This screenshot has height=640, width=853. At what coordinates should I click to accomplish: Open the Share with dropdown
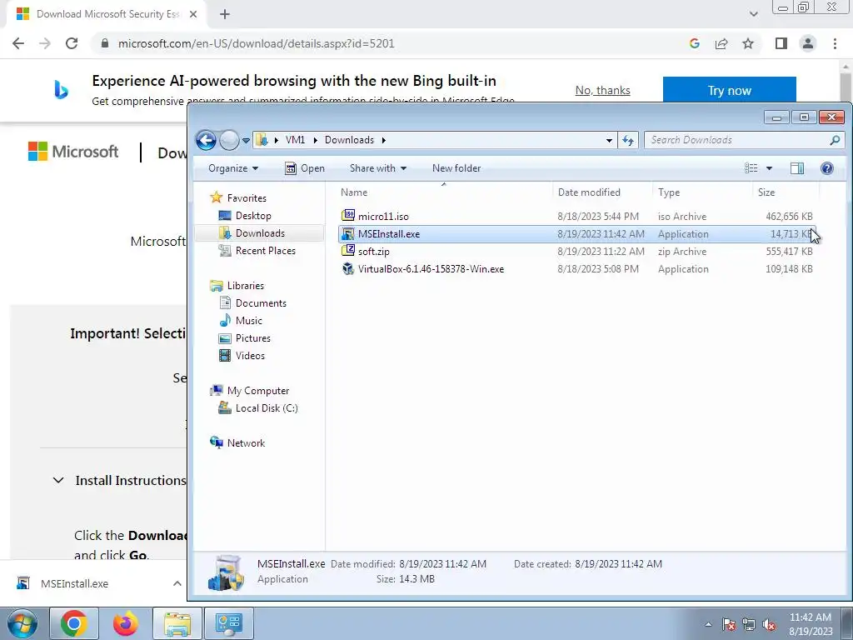(x=378, y=168)
